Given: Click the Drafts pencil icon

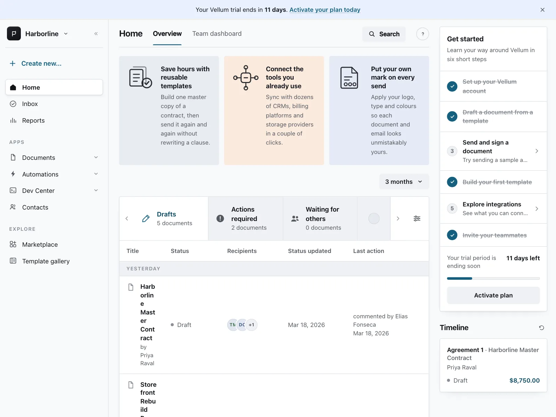Looking at the screenshot, I should point(146,219).
